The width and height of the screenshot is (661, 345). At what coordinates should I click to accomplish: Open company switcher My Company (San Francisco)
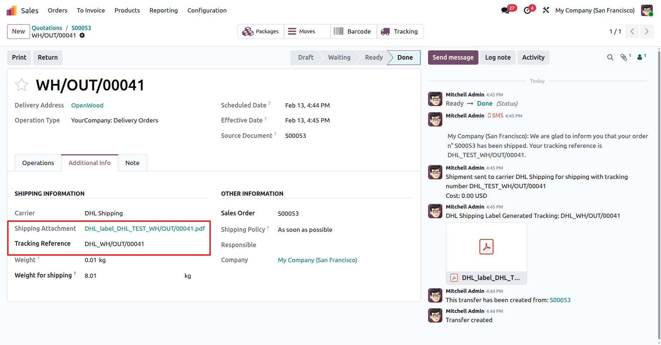coord(595,10)
